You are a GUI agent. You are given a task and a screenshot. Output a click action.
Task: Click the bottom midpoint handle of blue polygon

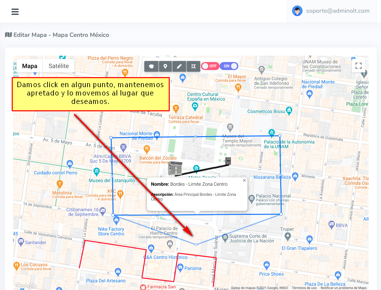[x=196, y=244]
